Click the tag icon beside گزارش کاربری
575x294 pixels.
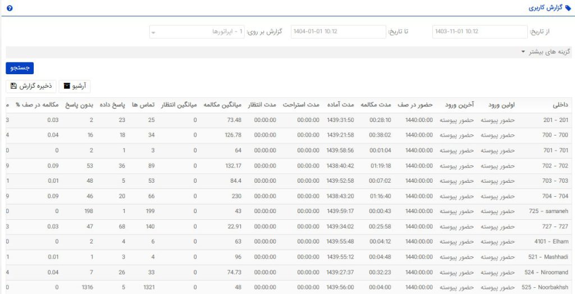click(x=568, y=8)
